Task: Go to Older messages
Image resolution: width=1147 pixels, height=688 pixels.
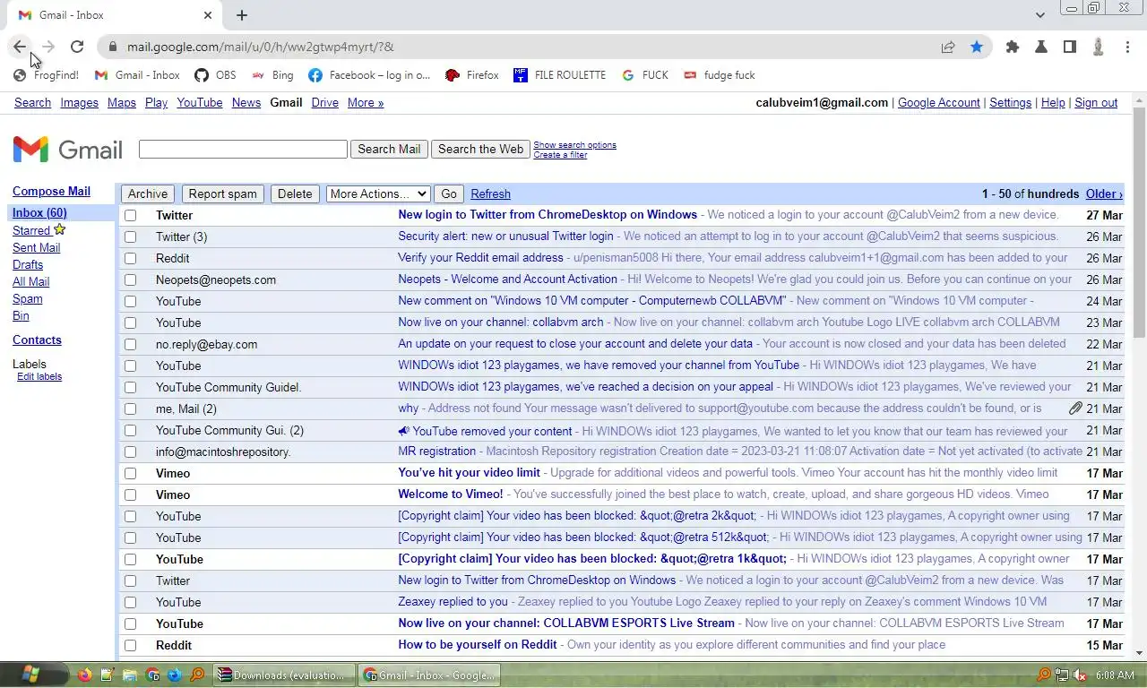Action: tap(1104, 193)
